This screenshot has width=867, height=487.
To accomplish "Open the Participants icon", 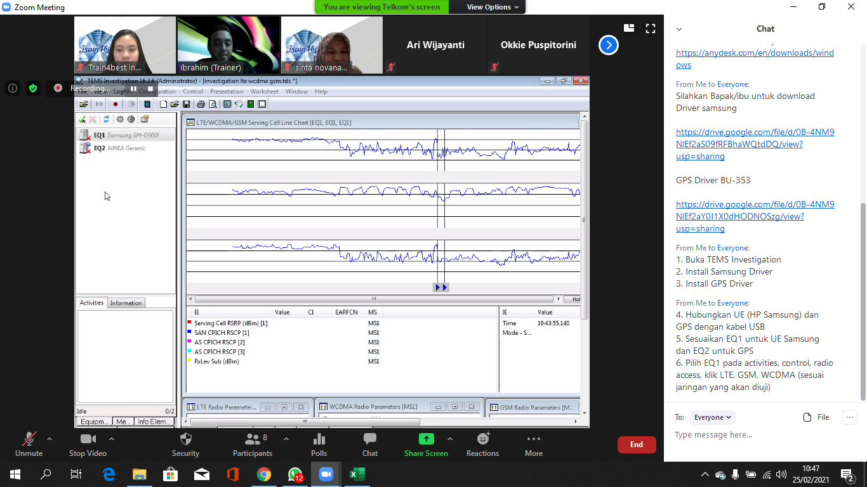I will (x=252, y=439).
